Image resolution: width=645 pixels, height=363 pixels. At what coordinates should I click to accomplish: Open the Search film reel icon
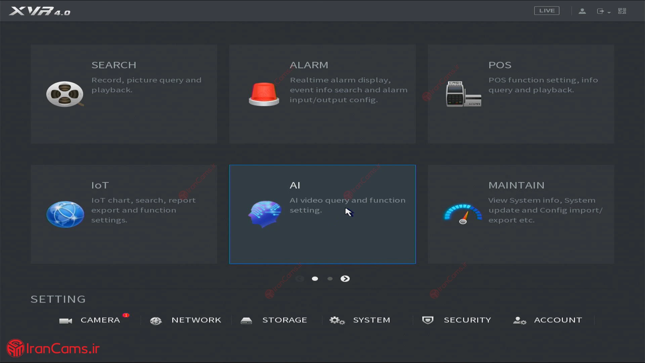[x=64, y=94]
